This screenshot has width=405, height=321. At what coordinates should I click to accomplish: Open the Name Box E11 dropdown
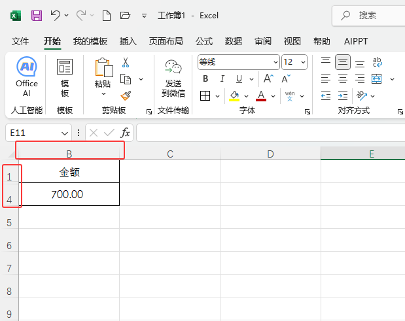click(x=65, y=133)
